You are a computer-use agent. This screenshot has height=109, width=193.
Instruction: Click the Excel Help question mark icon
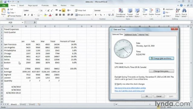181,5
